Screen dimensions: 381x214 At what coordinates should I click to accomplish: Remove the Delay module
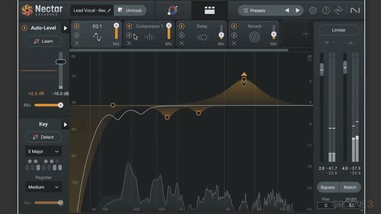click(182, 43)
